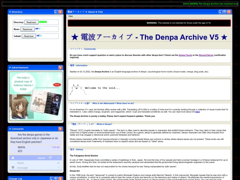This screenshot has height=180, width=240.
Task: Open the chat pop-out icon next to Upgrade
Action: click(50, 158)
